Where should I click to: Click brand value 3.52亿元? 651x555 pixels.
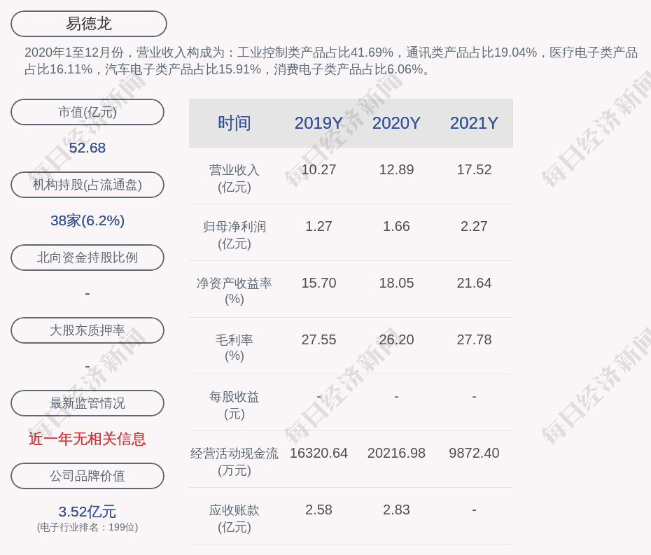pos(87,512)
